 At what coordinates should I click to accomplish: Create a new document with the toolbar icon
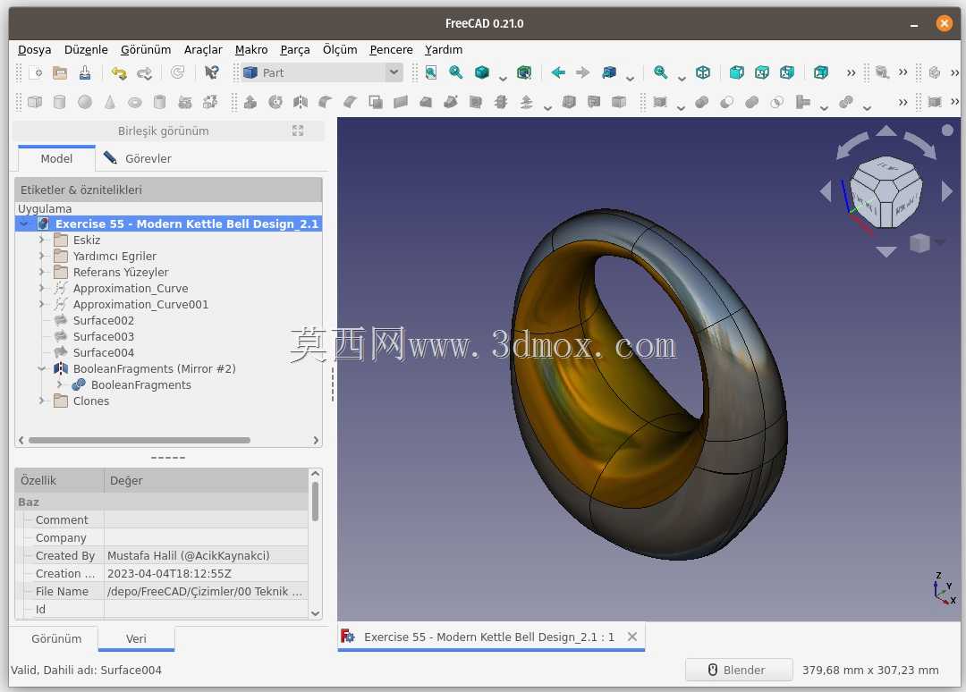click(x=36, y=72)
